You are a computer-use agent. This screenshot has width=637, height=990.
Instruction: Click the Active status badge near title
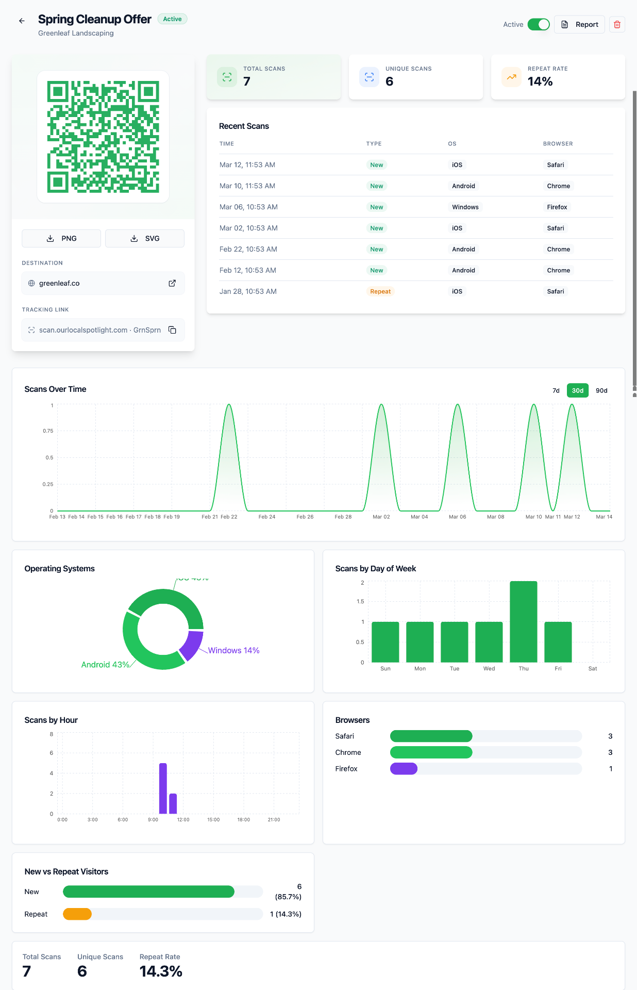pos(172,19)
